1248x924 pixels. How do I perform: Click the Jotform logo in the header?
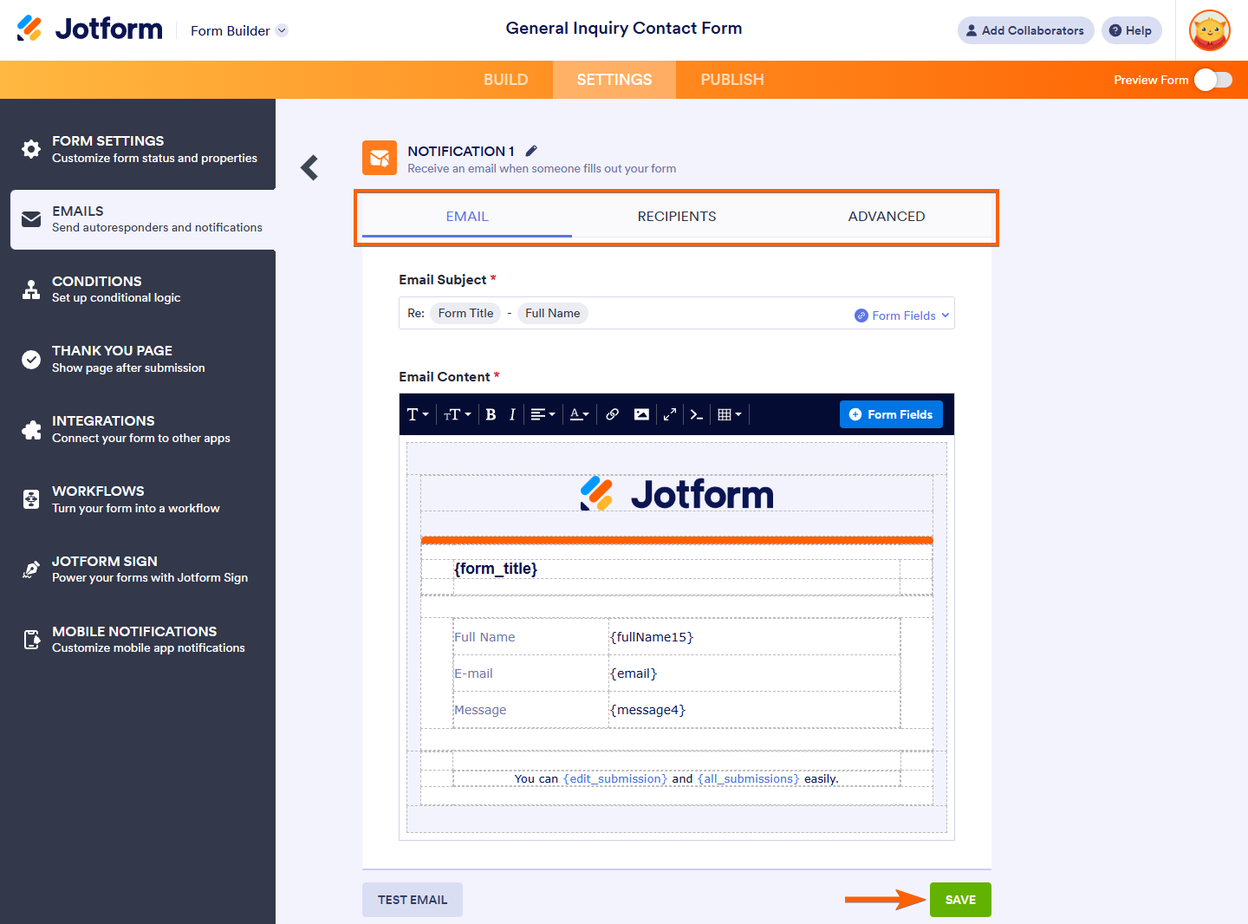(x=89, y=29)
